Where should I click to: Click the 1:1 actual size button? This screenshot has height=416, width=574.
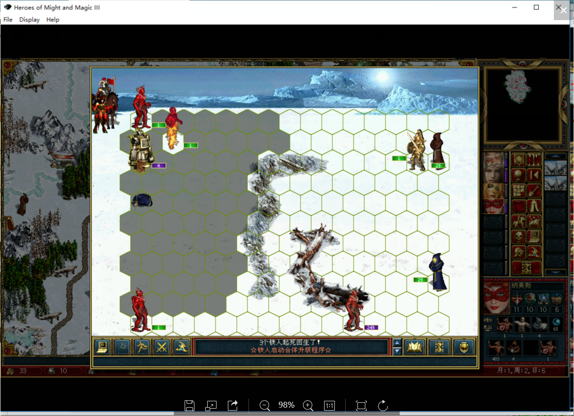click(x=329, y=405)
